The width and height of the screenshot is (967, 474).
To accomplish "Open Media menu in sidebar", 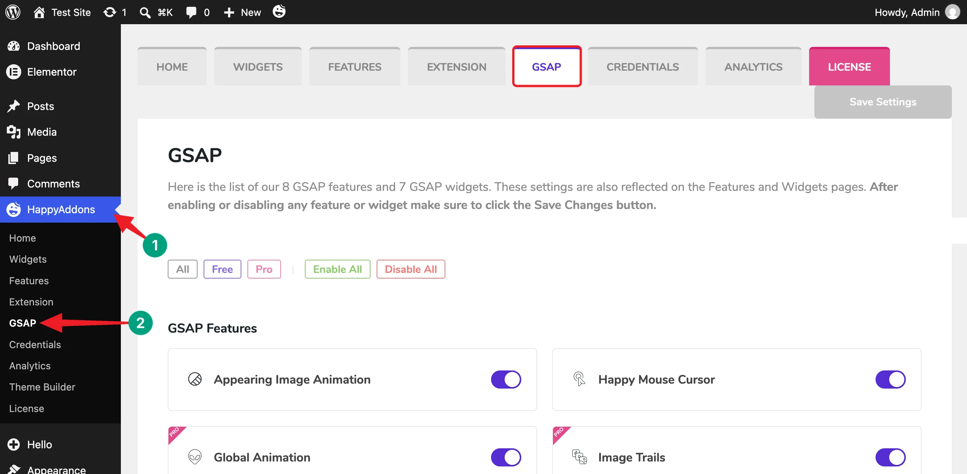I will [60, 132].
